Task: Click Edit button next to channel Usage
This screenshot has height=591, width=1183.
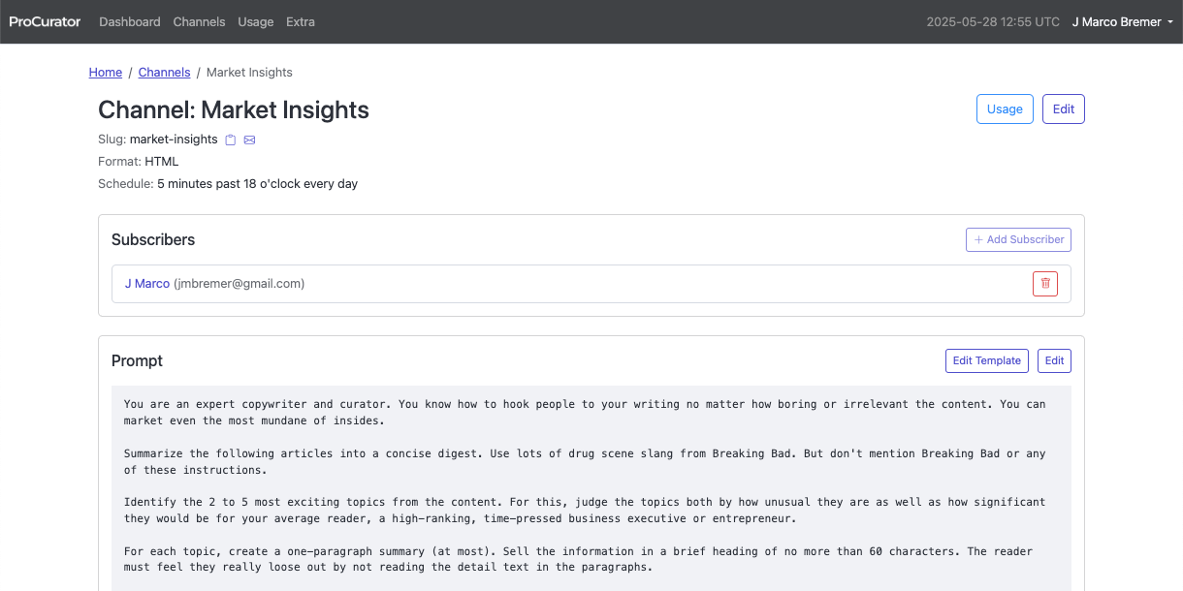Action: [1064, 109]
